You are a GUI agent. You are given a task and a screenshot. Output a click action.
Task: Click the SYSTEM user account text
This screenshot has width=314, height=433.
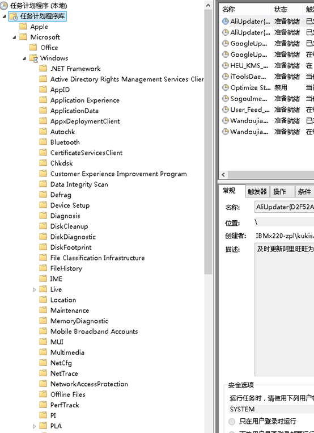(x=242, y=409)
